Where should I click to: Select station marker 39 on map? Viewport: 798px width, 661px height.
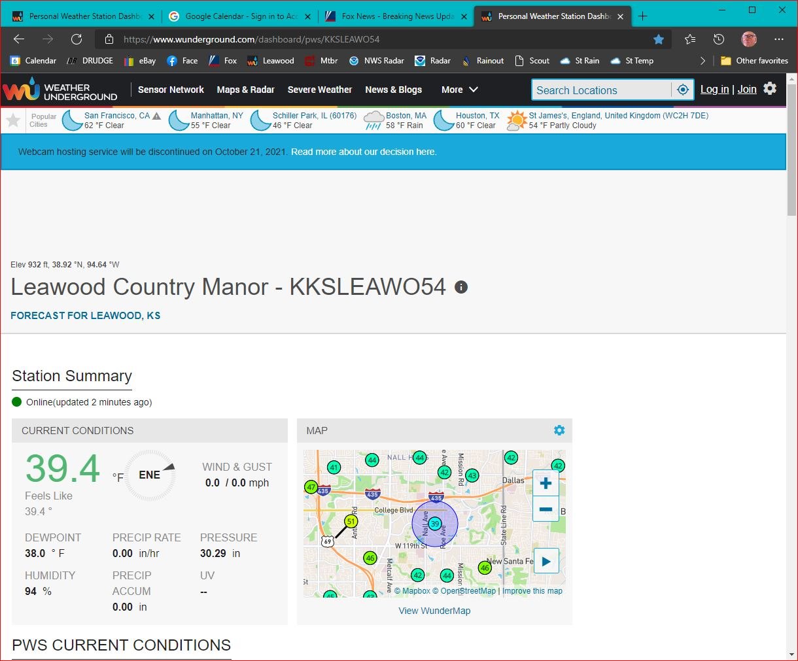435,524
